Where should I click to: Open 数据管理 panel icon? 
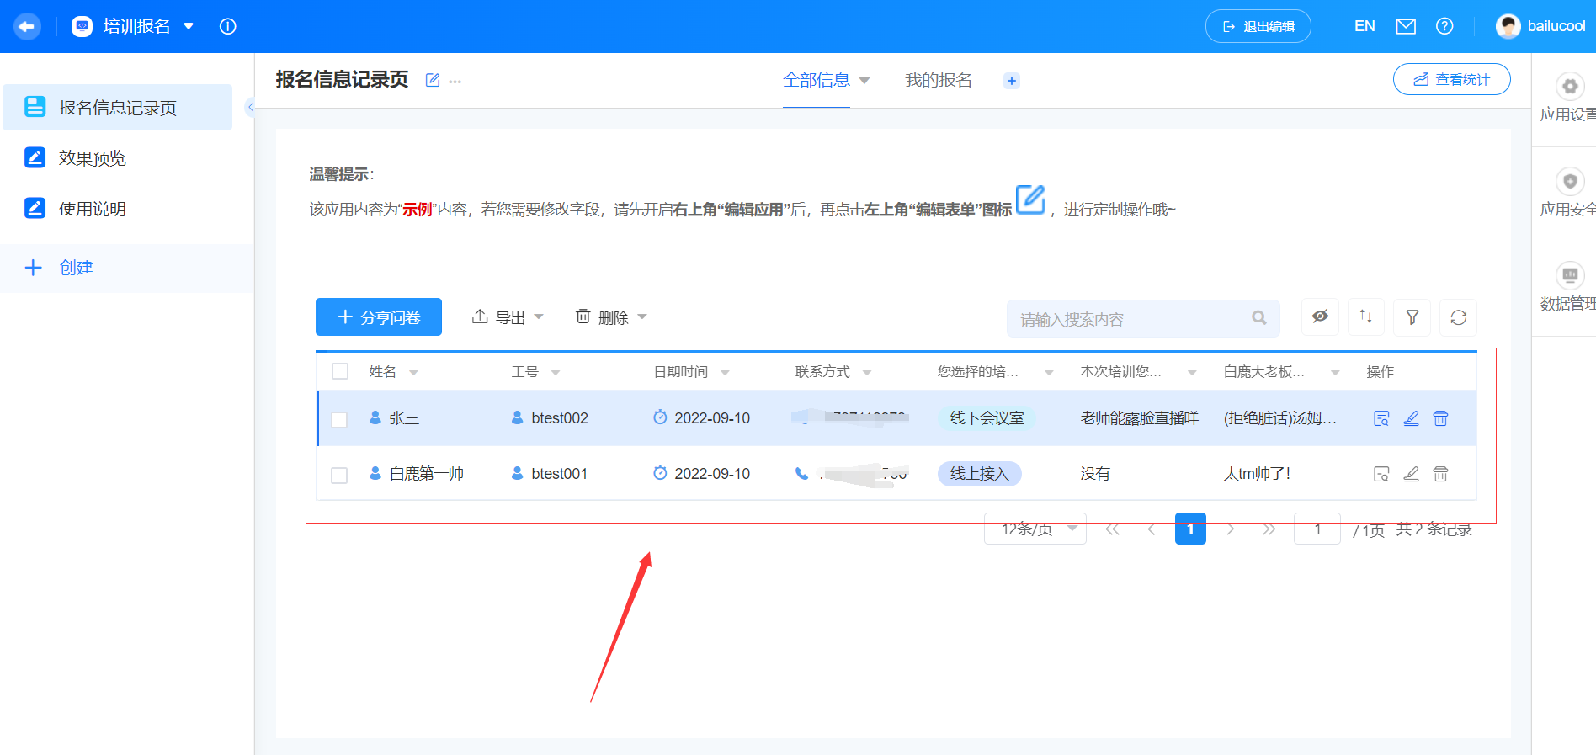tap(1570, 275)
